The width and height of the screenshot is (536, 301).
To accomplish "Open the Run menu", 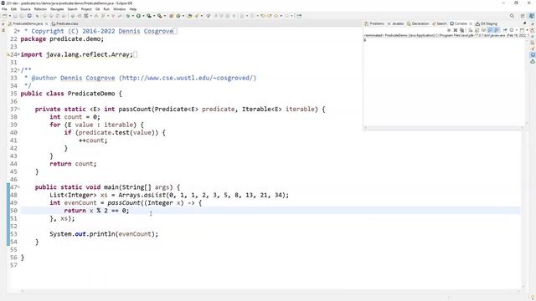I will point(106,9).
